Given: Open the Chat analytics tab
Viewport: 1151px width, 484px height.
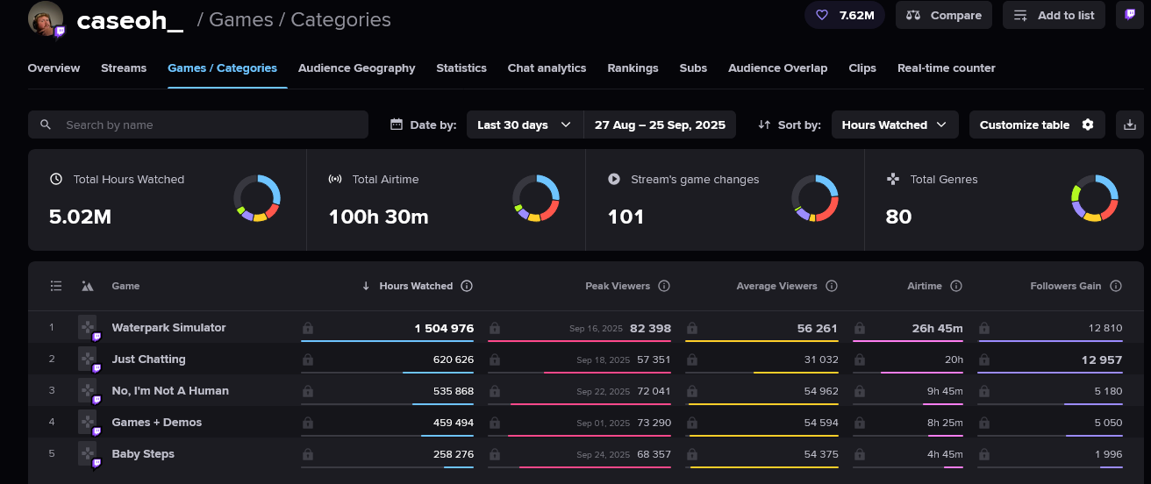Looking at the screenshot, I should click(547, 68).
